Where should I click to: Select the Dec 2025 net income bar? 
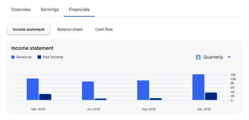pyautogui.click(x=211, y=96)
